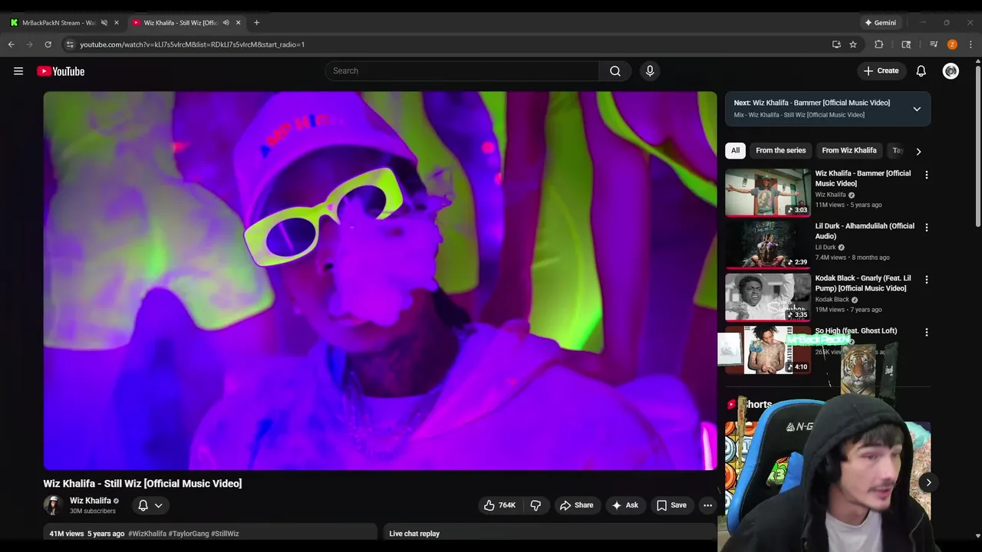View site information icon in address bar
982x552 pixels.
click(x=70, y=44)
